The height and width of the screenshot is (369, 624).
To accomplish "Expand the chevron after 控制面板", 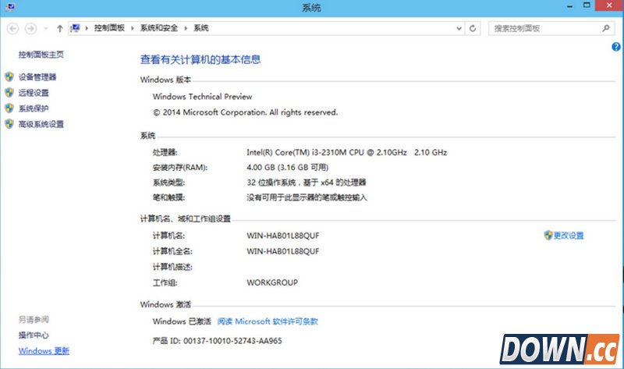I will point(133,28).
